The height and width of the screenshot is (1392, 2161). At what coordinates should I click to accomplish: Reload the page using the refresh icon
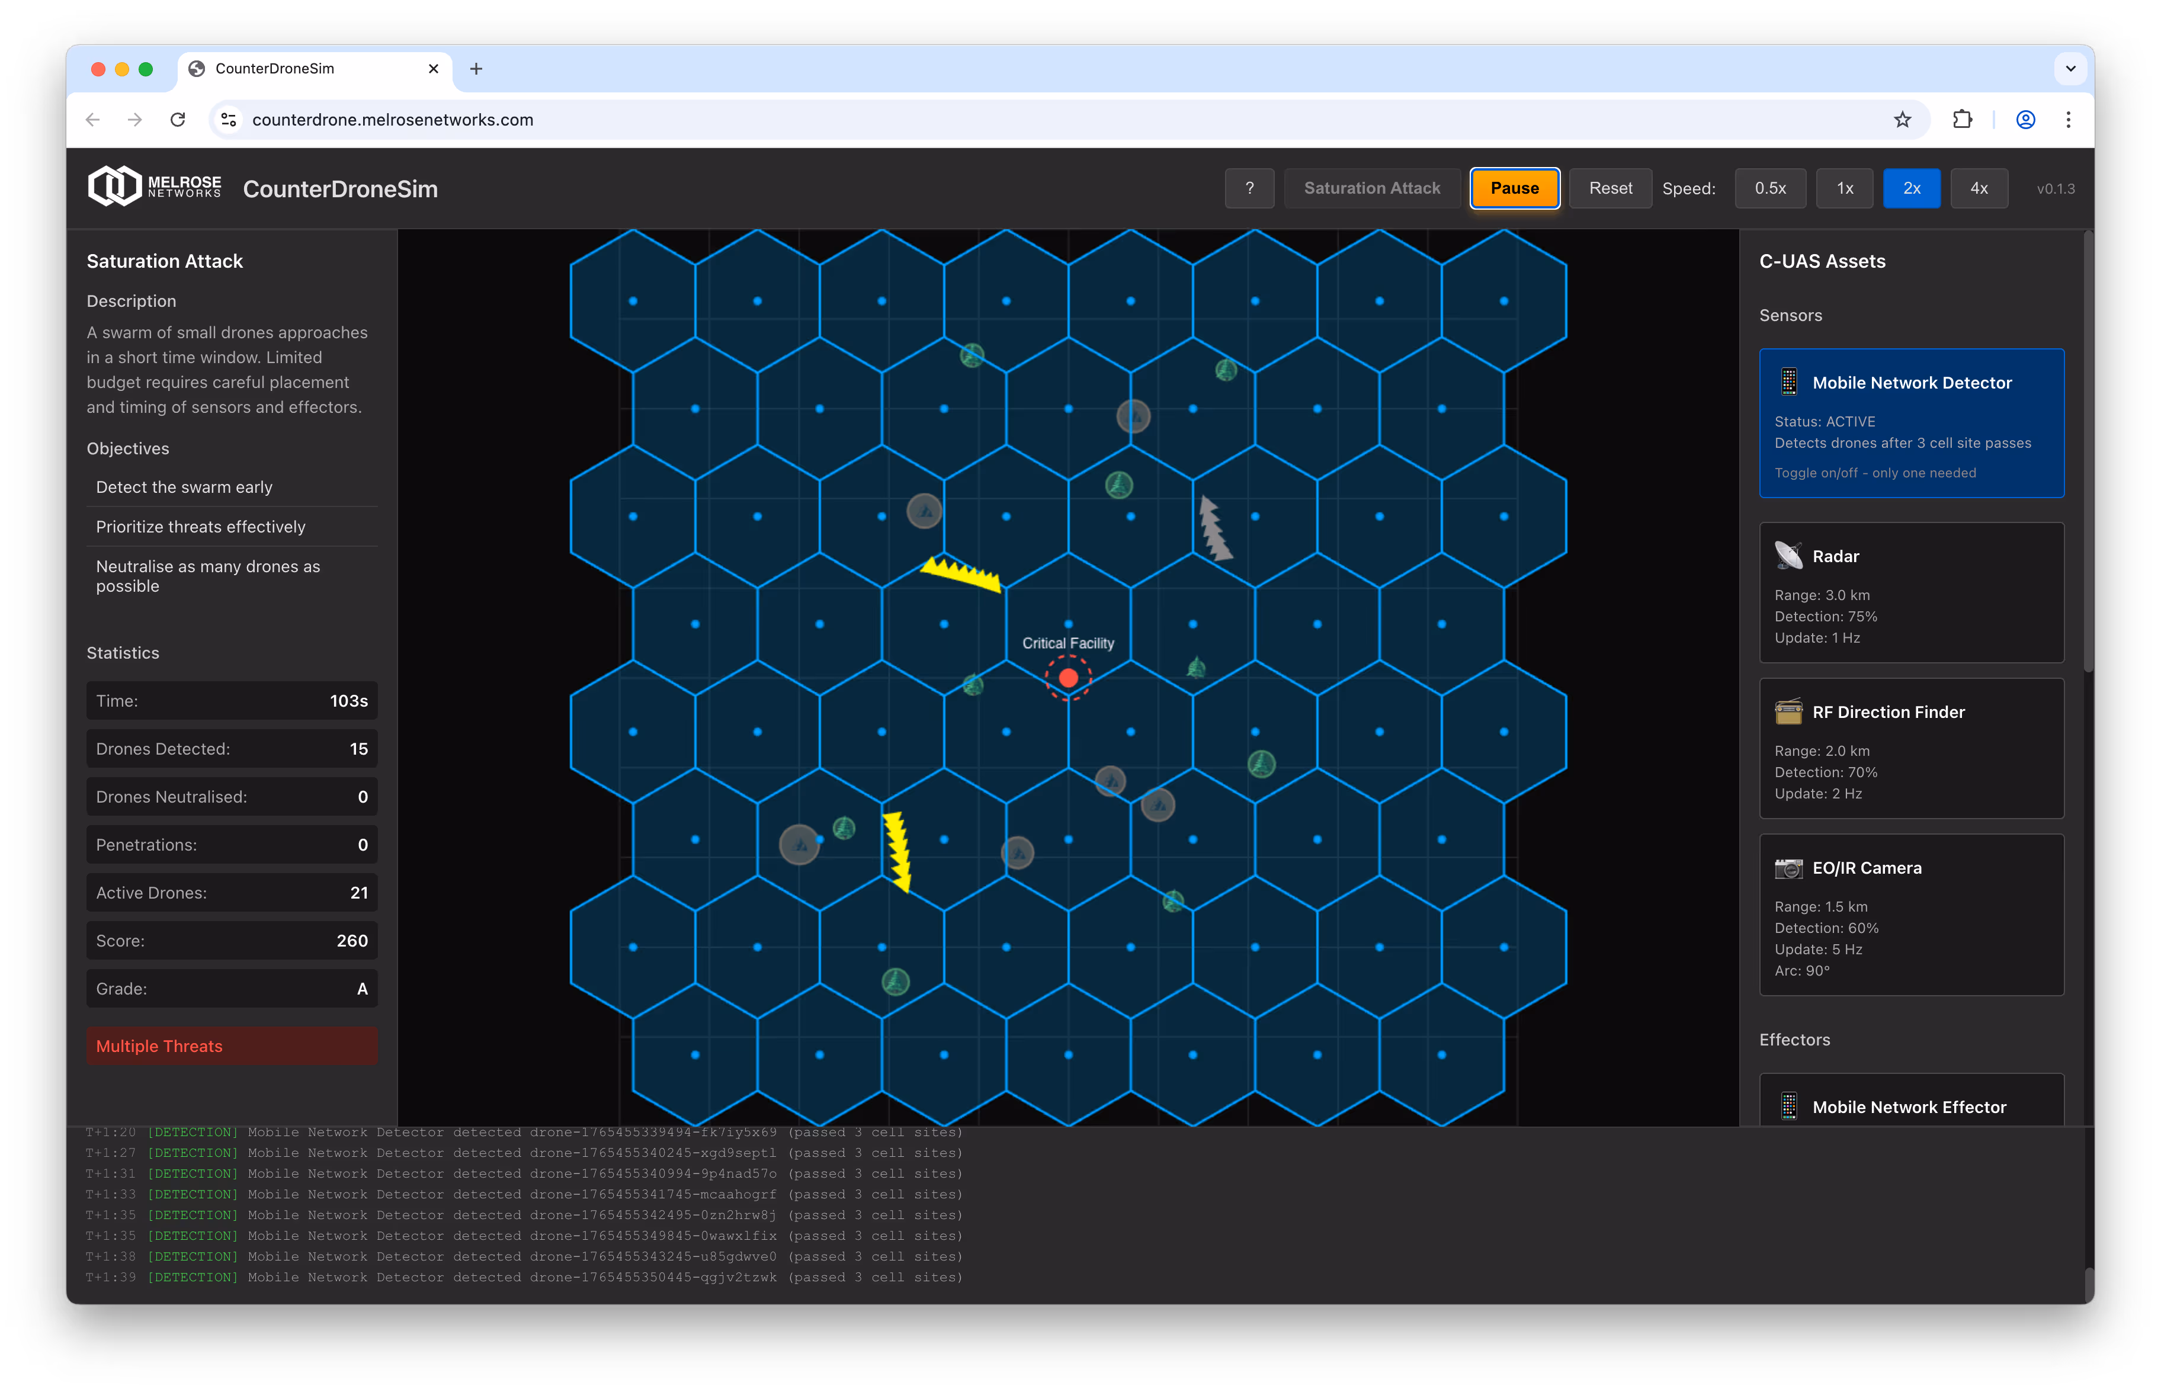(x=178, y=119)
